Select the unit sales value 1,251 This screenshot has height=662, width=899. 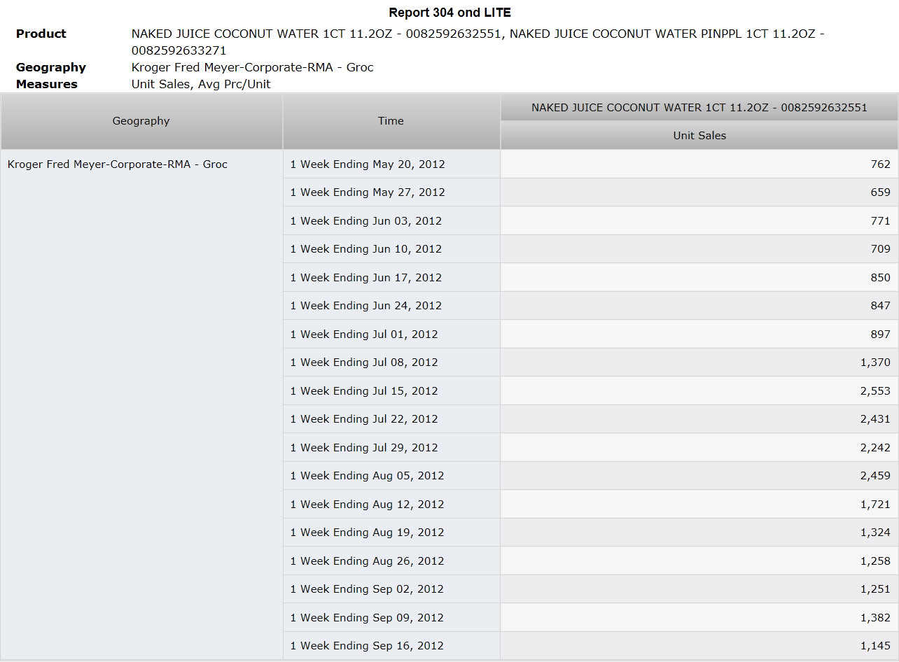(699, 589)
